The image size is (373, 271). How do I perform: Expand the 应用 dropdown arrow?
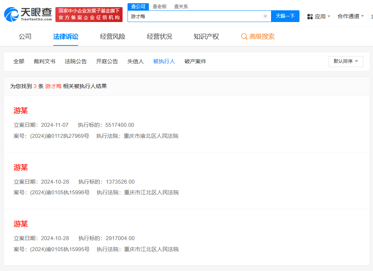point(329,16)
